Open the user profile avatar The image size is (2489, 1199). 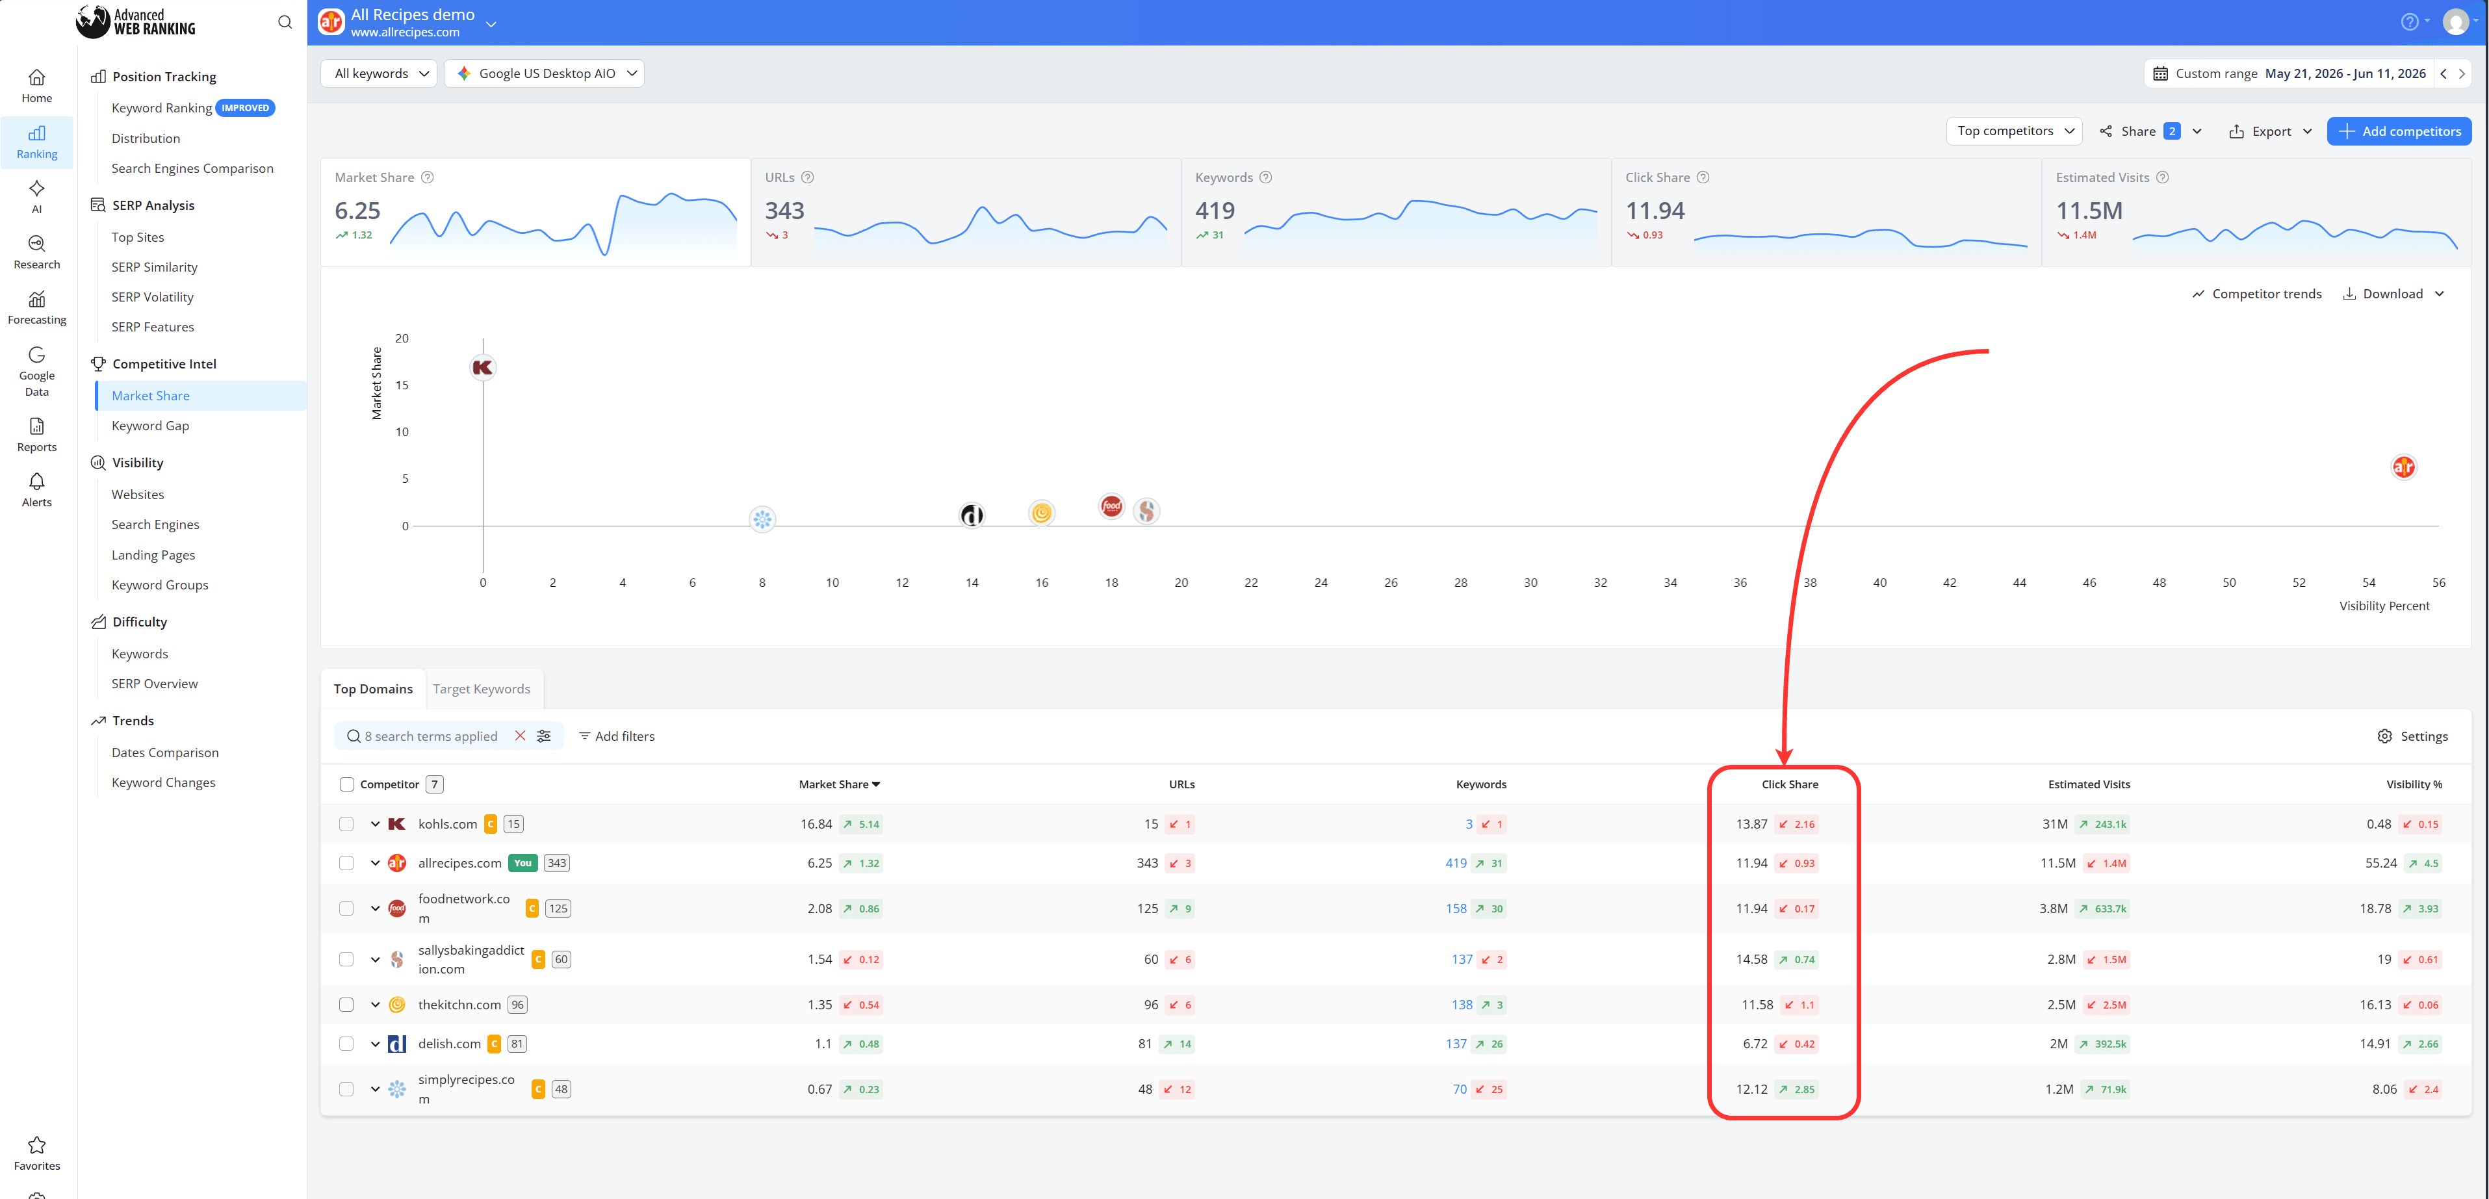point(2455,22)
